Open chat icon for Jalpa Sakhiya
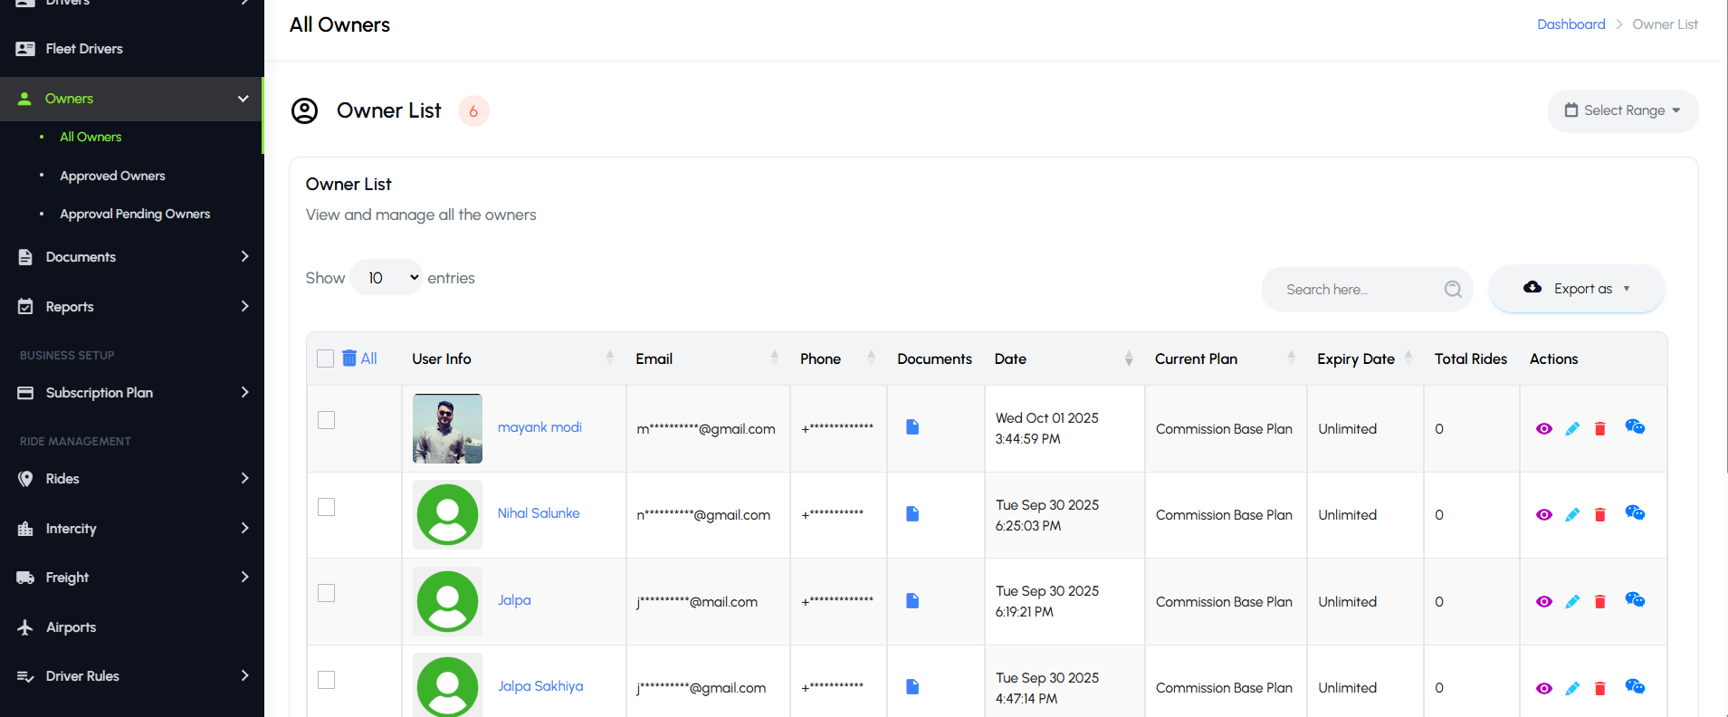The height and width of the screenshot is (717, 1728). coord(1634,686)
